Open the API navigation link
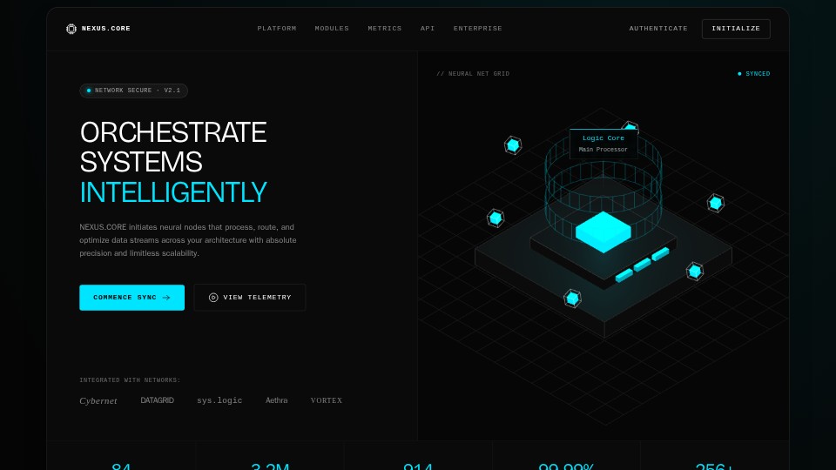836x470 pixels. [428, 29]
